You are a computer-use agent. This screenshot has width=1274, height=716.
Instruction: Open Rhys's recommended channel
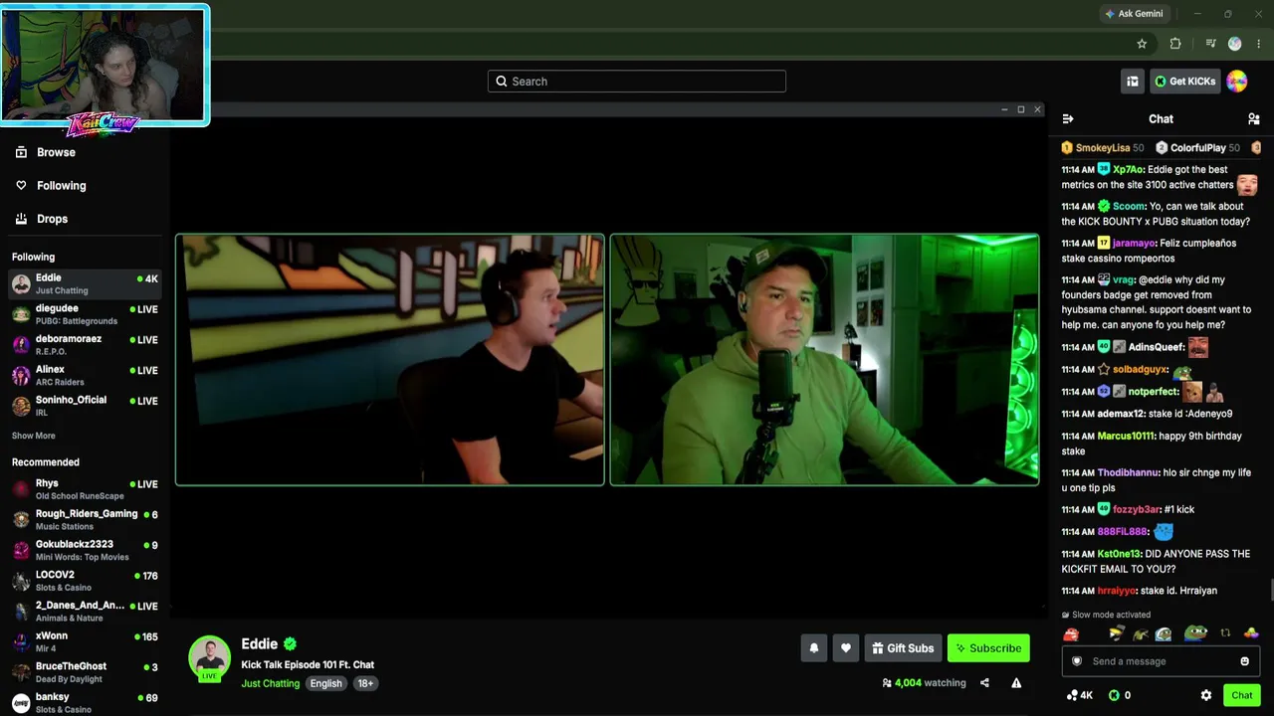point(85,489)
